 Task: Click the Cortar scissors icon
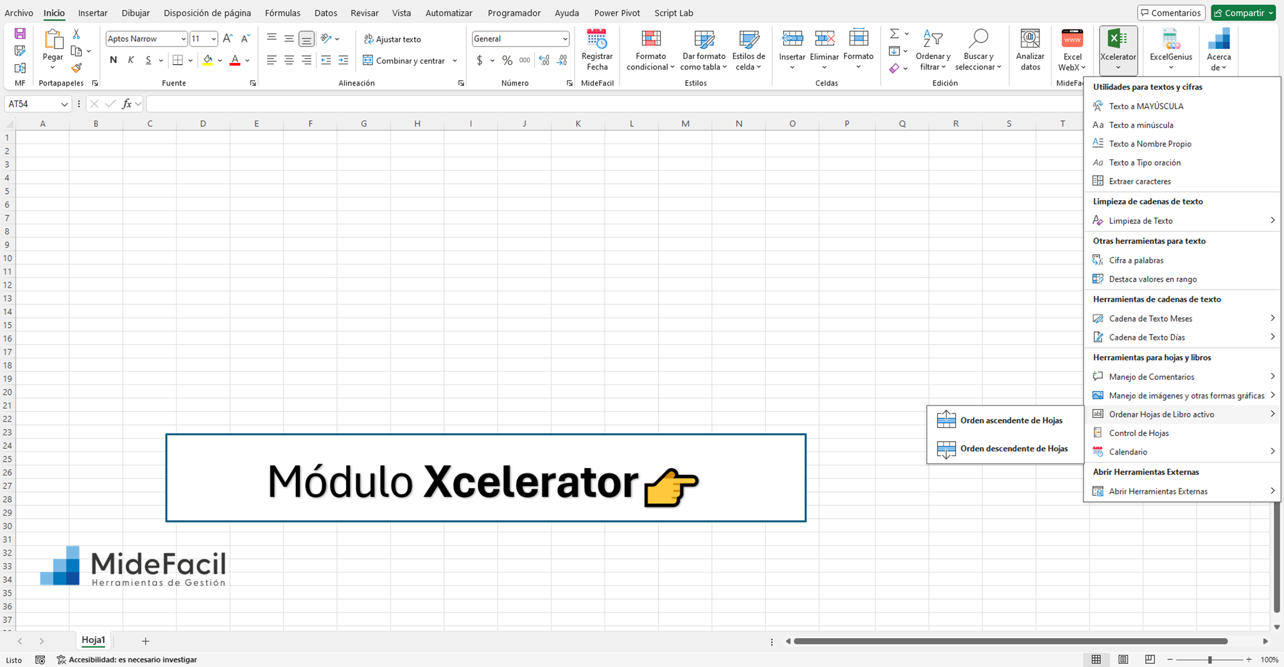coord(76,33)
